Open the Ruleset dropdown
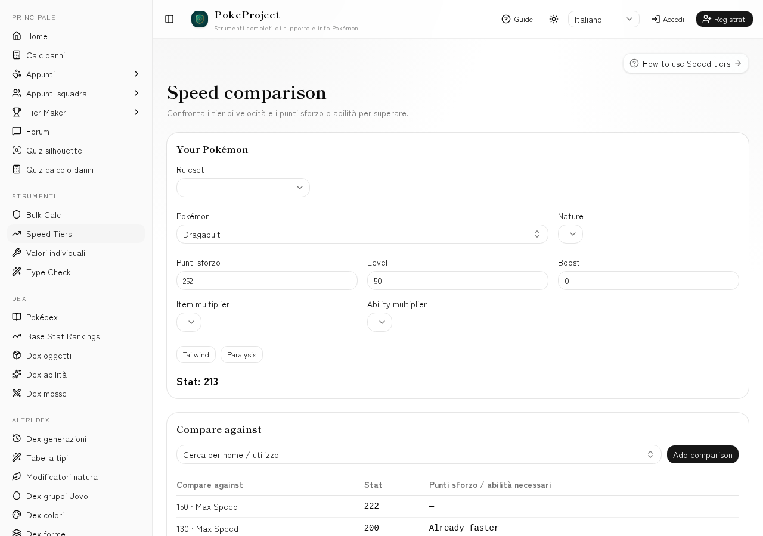 tap(243, 188)
